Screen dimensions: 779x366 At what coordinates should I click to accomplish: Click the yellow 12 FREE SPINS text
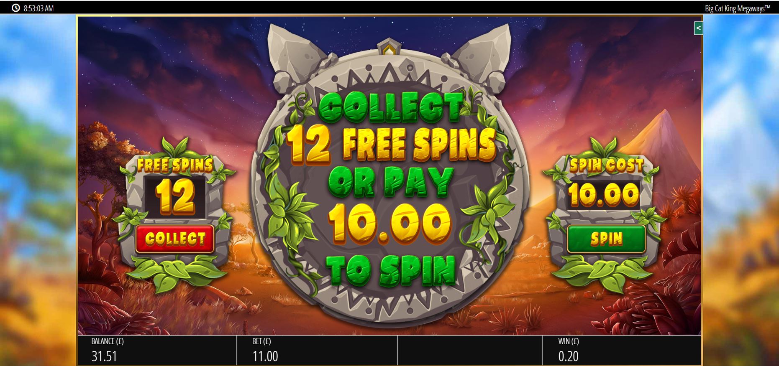391,145
